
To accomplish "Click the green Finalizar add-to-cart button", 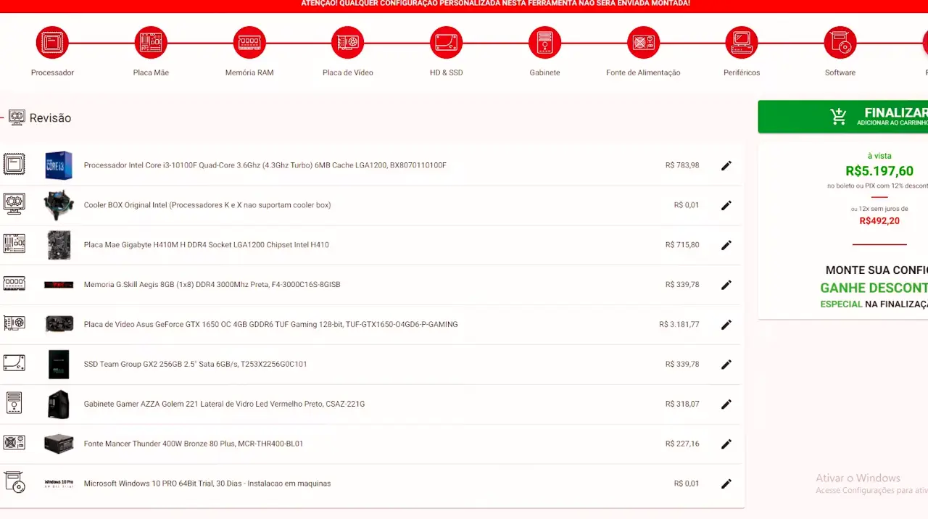I will tap(843, 117).
